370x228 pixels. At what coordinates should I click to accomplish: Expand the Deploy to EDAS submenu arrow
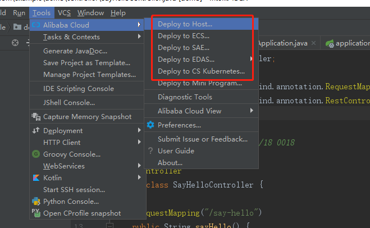tap(252, 59)
